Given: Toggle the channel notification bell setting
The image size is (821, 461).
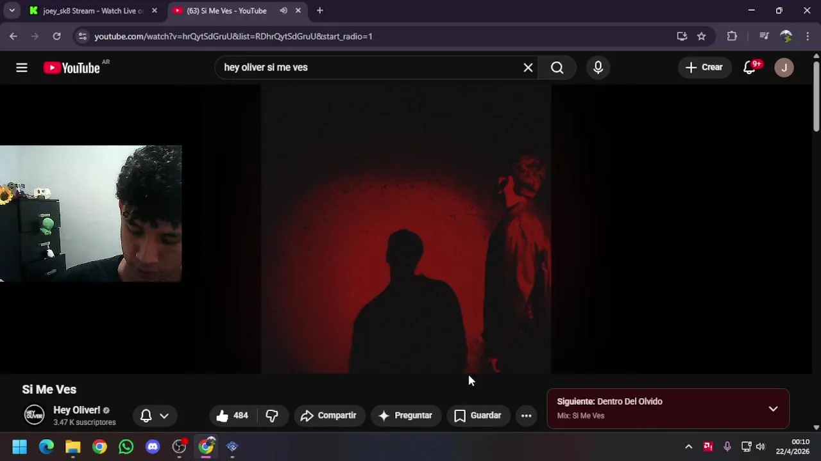Looking at the screenshot, I should (154, 416).
